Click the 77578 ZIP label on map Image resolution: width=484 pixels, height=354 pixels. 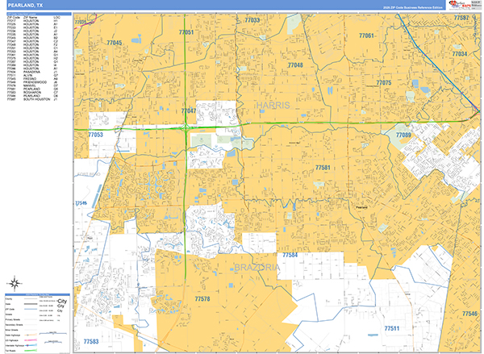(x=202, y=299)
